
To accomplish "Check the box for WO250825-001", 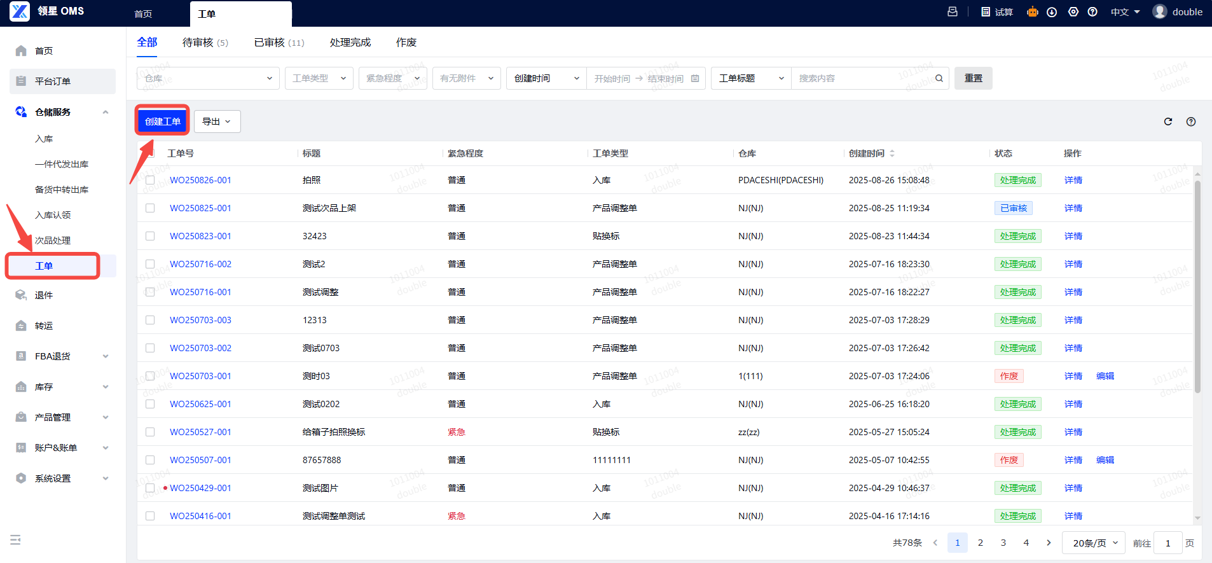I will point(150,208).
